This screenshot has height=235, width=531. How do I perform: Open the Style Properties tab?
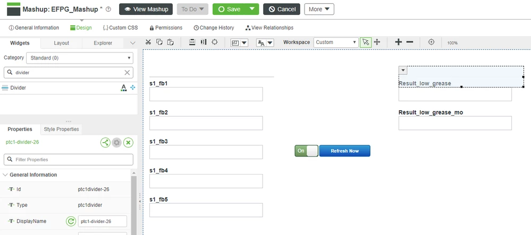point(61,129)
